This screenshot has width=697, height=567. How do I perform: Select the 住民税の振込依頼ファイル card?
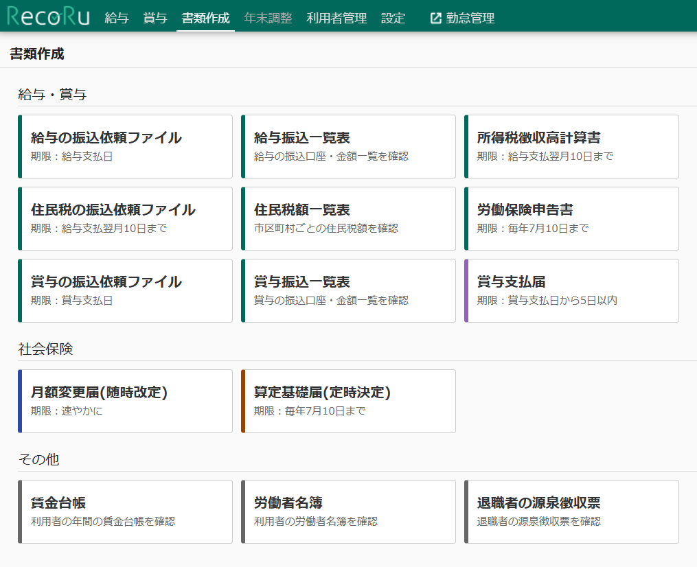point(126,218)
